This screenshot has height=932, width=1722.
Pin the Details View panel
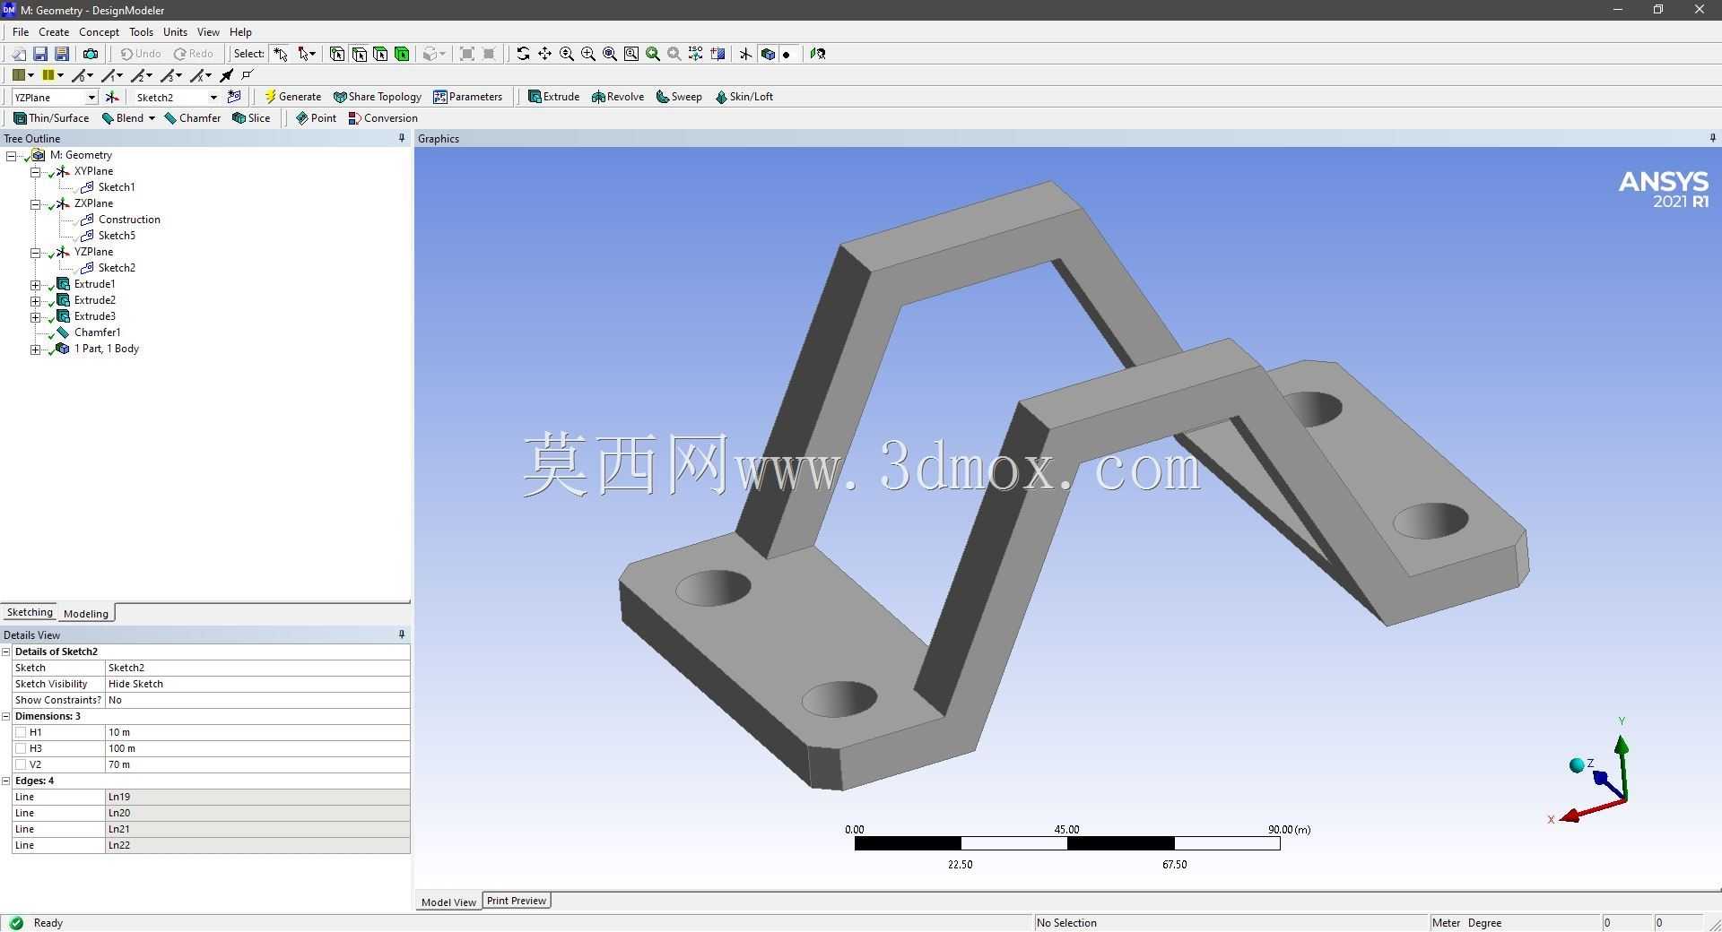tap(401, 634)
